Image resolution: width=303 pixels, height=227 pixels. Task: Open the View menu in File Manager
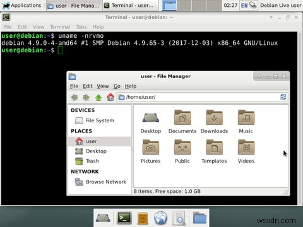[x=103, y=86]
